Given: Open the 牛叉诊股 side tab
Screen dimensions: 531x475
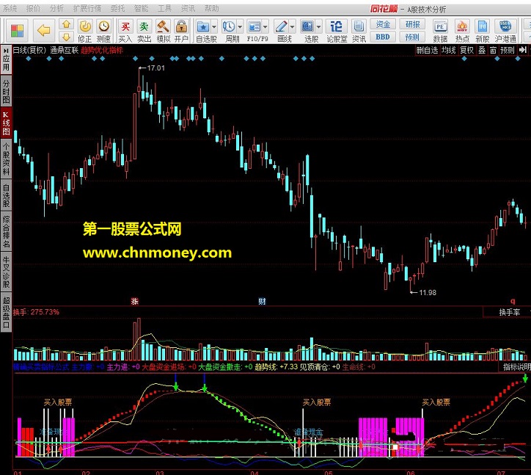Looking at the screenshot, I should pyautogui.click(x=6, y=272).
